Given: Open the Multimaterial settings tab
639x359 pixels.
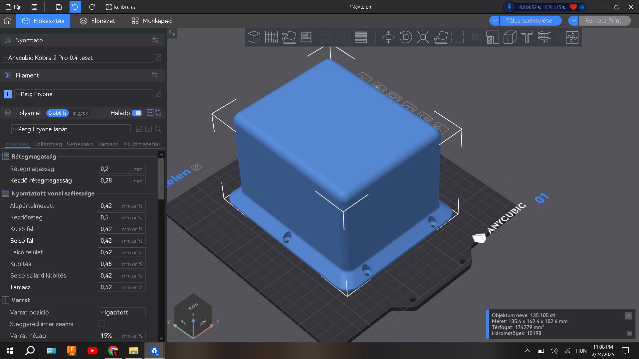Looking at the screenshot, I should (142, 144).
